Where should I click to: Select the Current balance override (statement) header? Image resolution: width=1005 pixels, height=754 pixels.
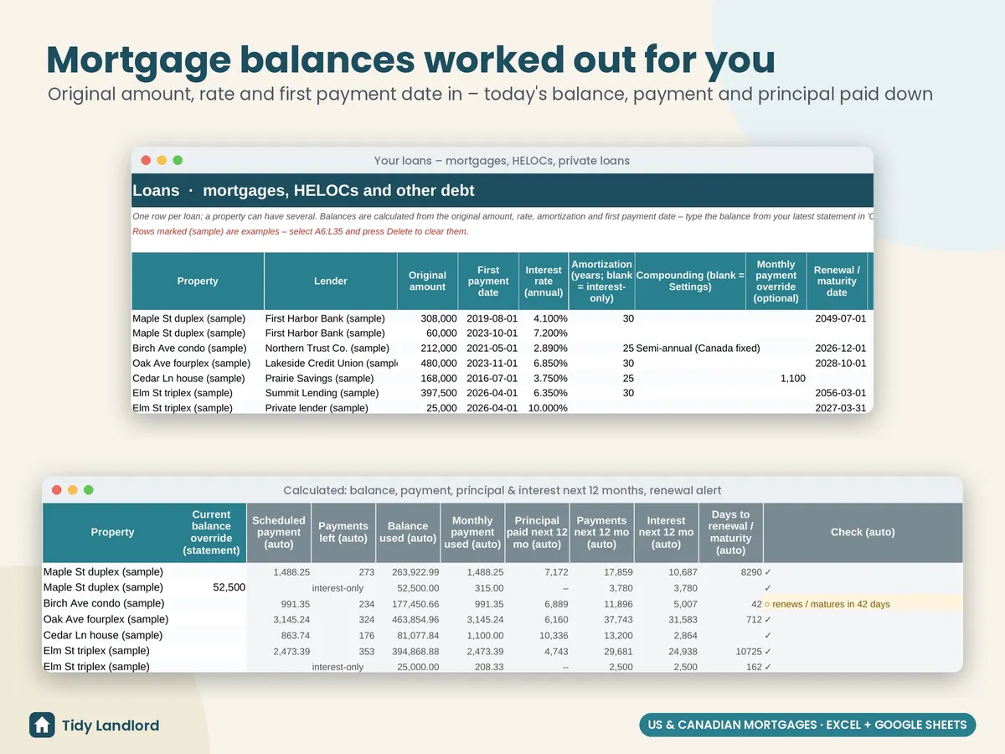click(211, 533)
